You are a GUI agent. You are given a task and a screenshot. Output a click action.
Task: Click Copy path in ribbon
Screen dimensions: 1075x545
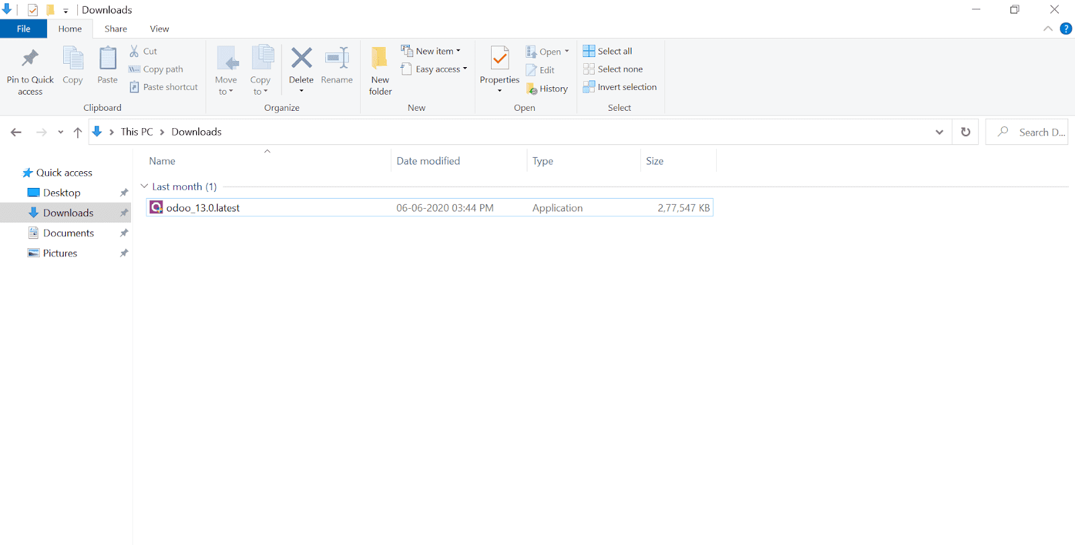click(156, 69)
